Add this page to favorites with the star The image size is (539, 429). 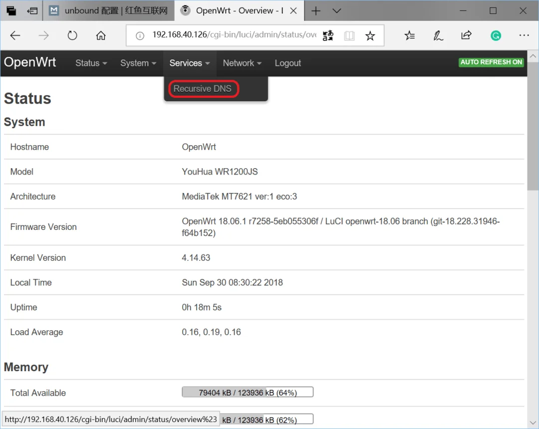370,35
